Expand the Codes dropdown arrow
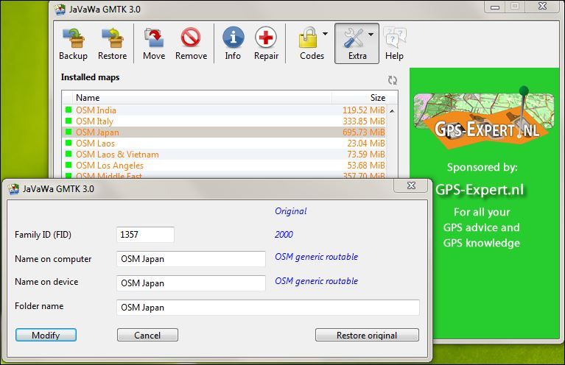Screen dimensions: 565x365 click(325, 34)
